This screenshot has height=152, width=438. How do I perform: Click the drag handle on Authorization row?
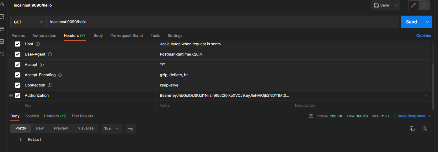pos(11,96)
